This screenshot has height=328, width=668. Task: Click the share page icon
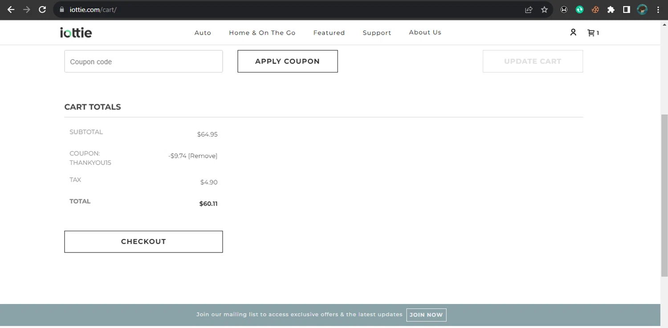pyautogui.click(x=529, y=10)
